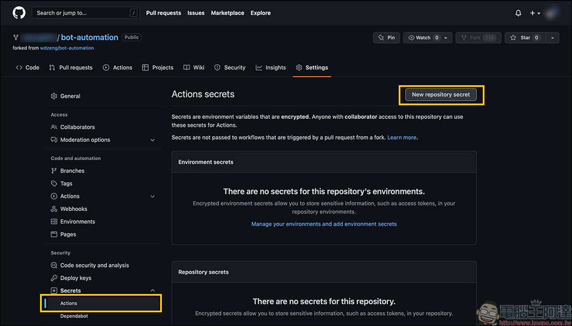This screenshot has height=326, width=572.
Task: Open the plus create-new dropdown
Action: click(x=535, y=13)
